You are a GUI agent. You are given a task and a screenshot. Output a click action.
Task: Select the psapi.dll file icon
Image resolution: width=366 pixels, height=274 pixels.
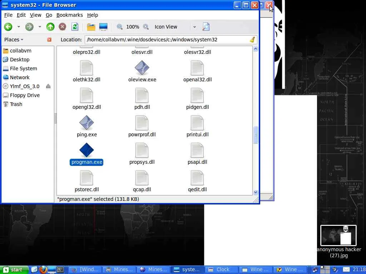(x=197, y=150)
